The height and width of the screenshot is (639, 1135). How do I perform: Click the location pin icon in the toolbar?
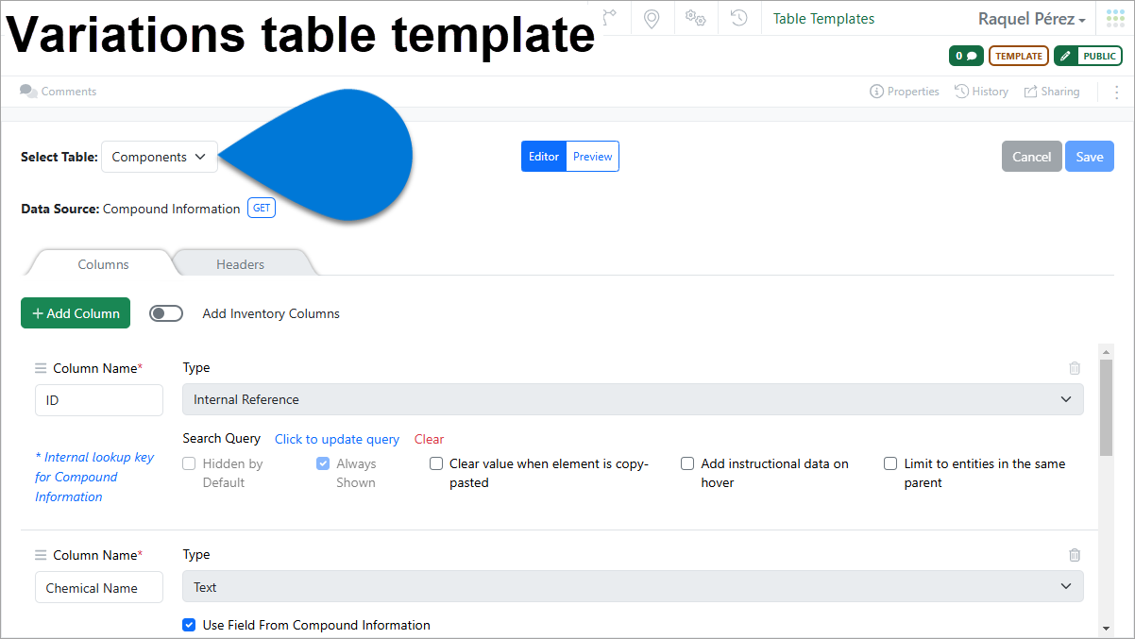(x=652, y=18)
